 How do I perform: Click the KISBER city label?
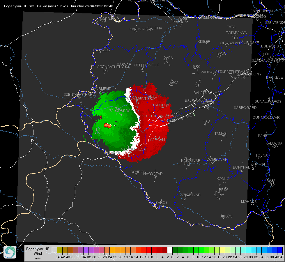(204, 42)
